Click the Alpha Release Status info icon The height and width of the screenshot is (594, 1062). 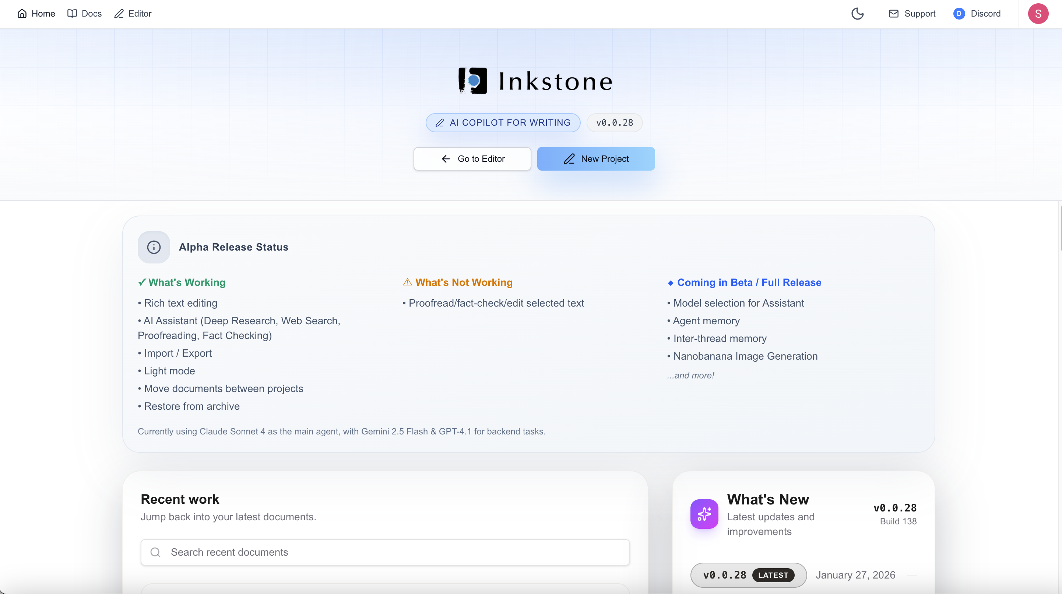[154, 247]
